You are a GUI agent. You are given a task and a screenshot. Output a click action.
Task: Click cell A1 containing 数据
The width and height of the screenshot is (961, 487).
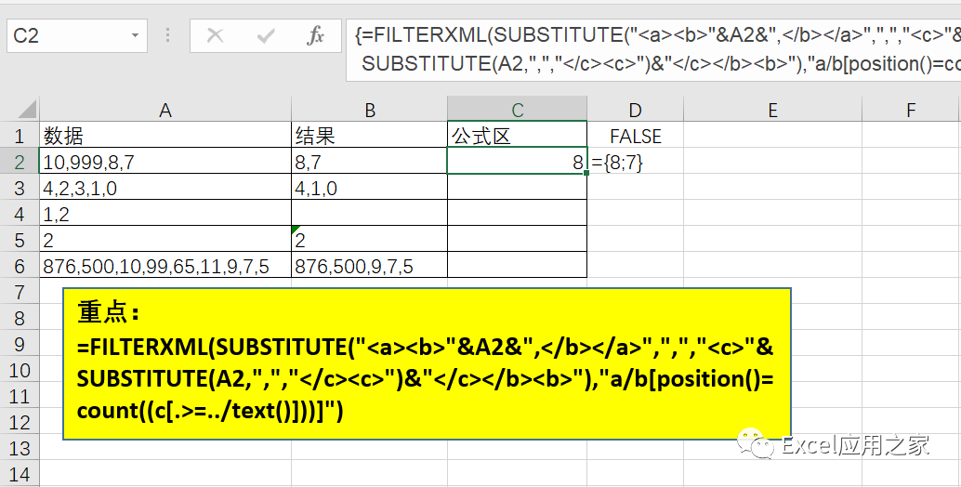[x=165, y=136]
